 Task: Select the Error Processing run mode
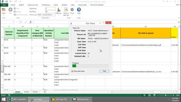[21, 15]
